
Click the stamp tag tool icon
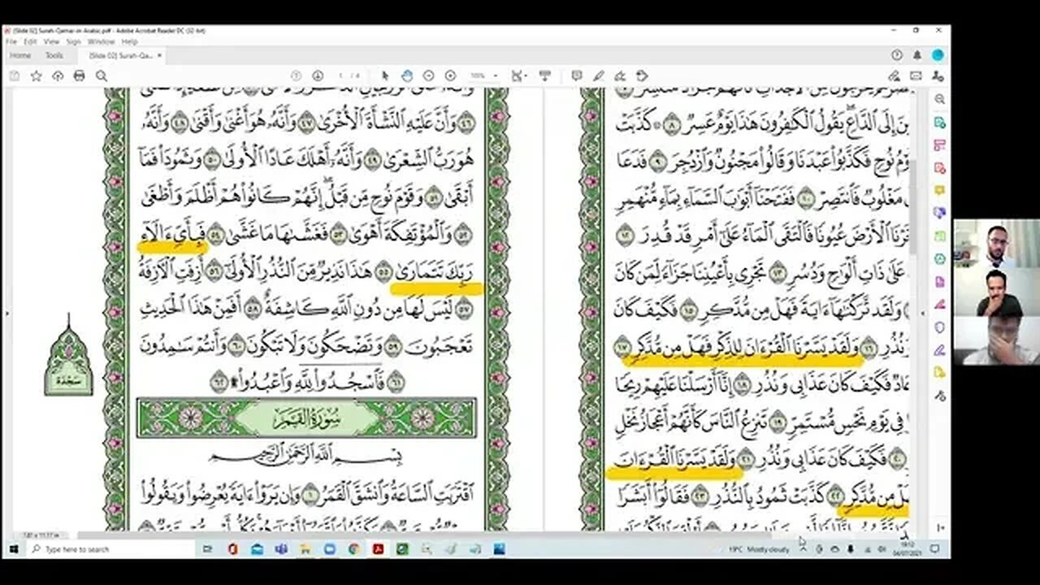(x=642, y=76)
